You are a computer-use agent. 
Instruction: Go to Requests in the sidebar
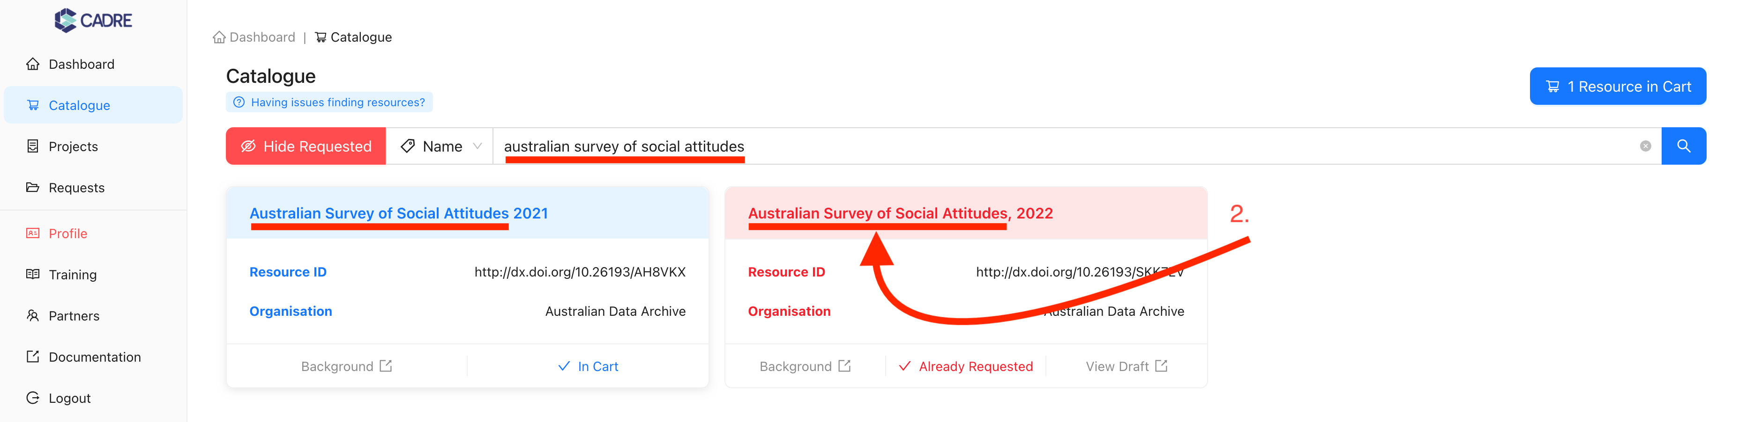click(x=76, y=187)
